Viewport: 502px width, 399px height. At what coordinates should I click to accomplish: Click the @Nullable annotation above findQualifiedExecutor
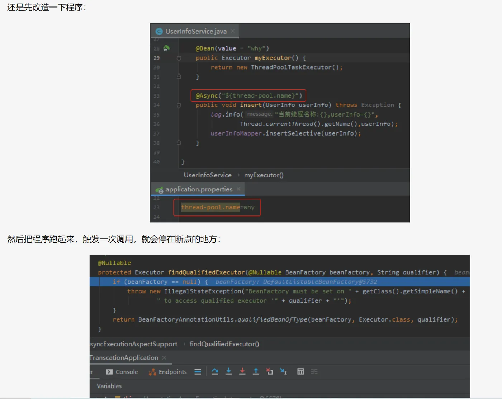[114, 263]
